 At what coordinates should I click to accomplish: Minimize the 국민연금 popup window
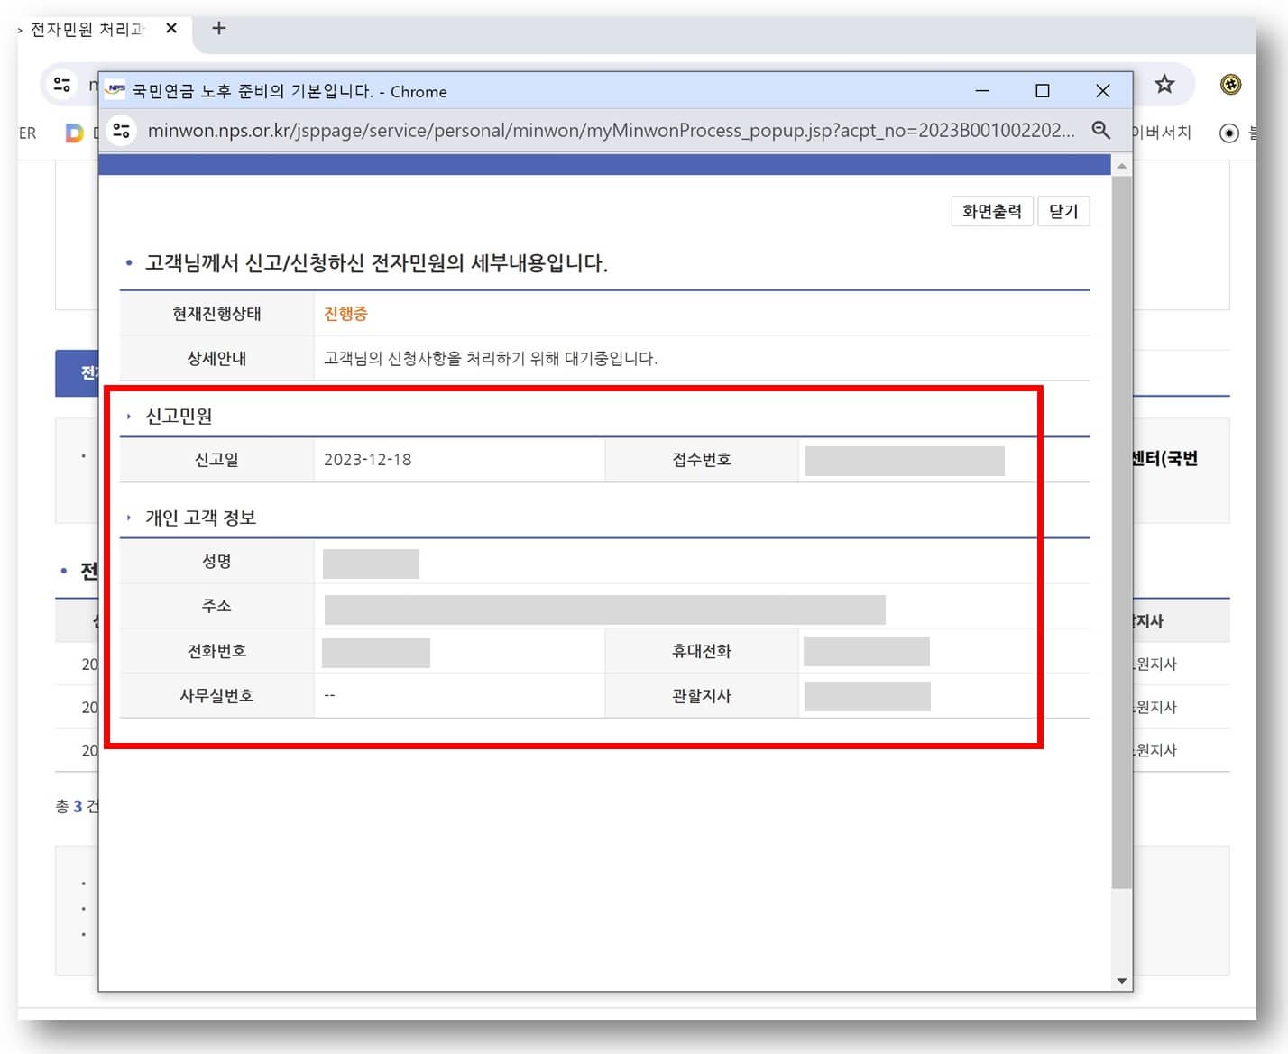click(x=982, y=91)
